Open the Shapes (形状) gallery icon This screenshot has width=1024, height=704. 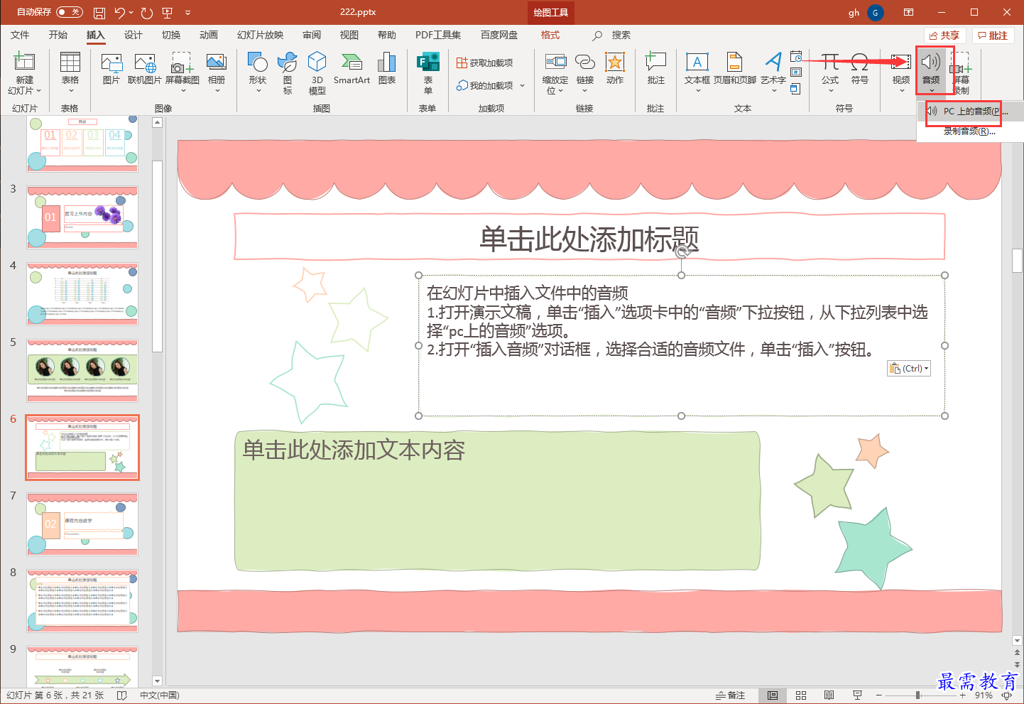tap(257, 63)
